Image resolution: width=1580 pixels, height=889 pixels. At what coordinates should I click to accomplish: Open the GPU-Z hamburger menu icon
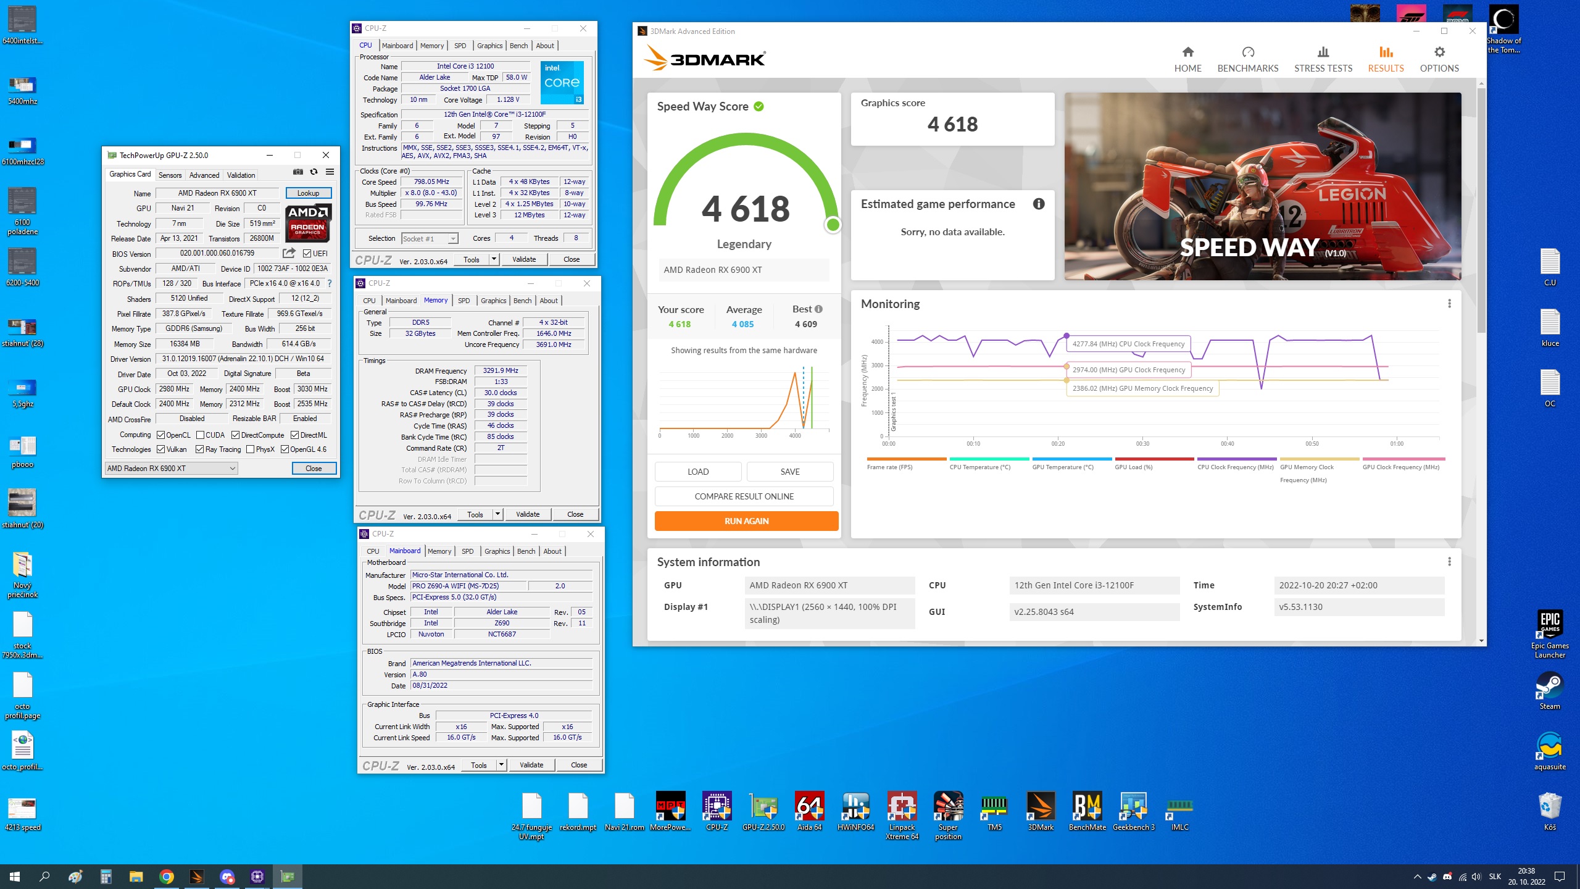point(330,172)
